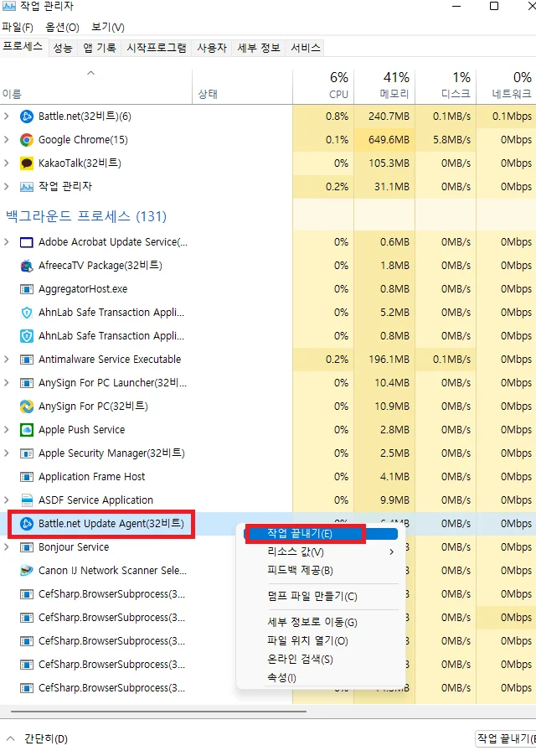Image resolution: width=536 pixels, height=756 pixels.
Task: Select the 프로세스 tab
Action: (23, 47)
